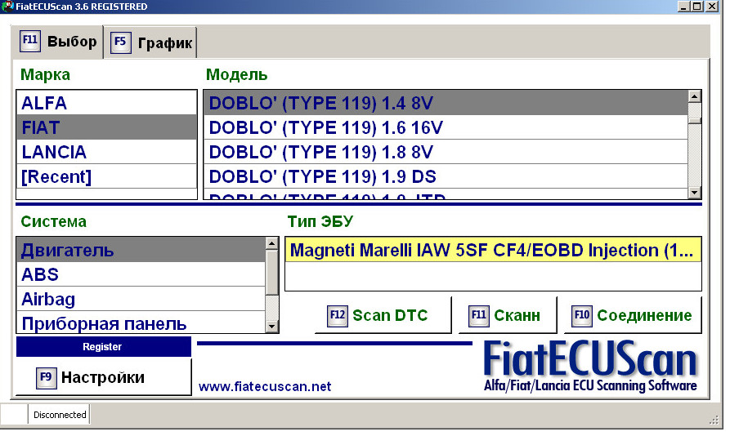Click the Scan DTC button

[x=383, y=316]
